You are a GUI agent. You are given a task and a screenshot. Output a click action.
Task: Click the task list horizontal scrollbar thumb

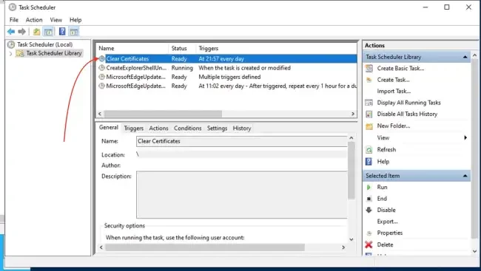click(163, 114)
